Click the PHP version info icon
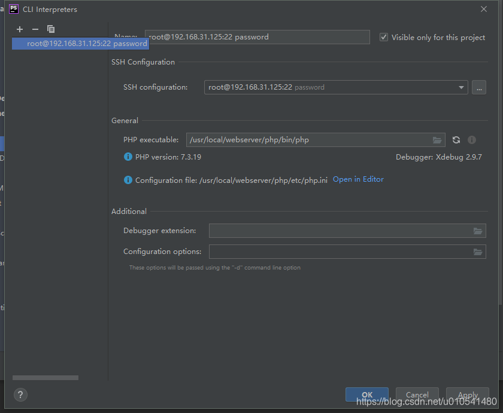503x413 pixels. [x=128, y=157]
